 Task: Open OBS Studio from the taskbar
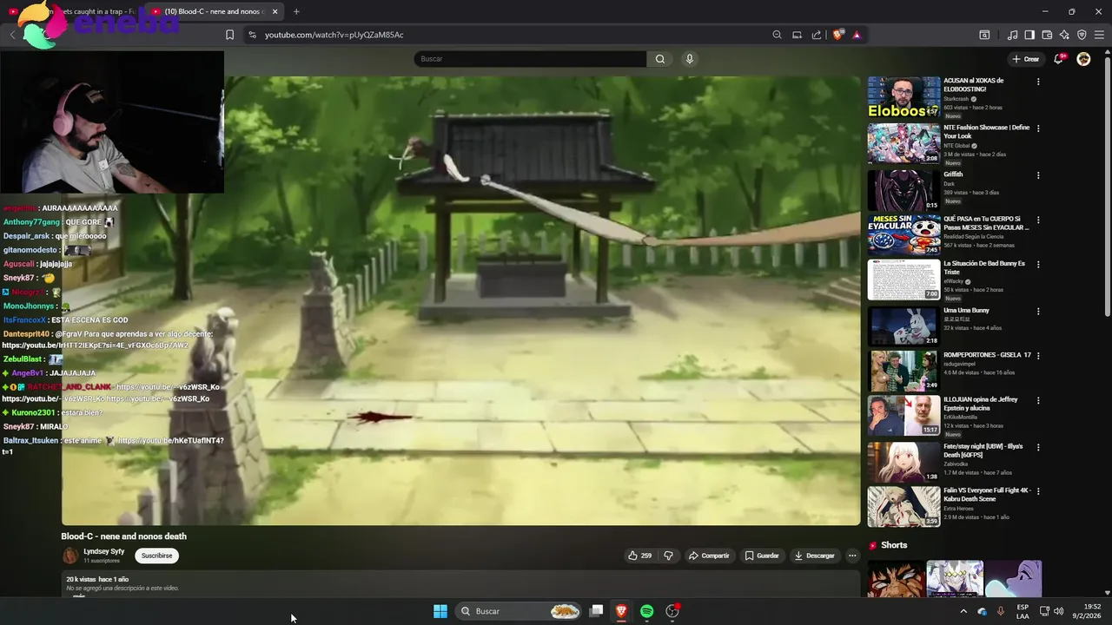coord(672,611)
